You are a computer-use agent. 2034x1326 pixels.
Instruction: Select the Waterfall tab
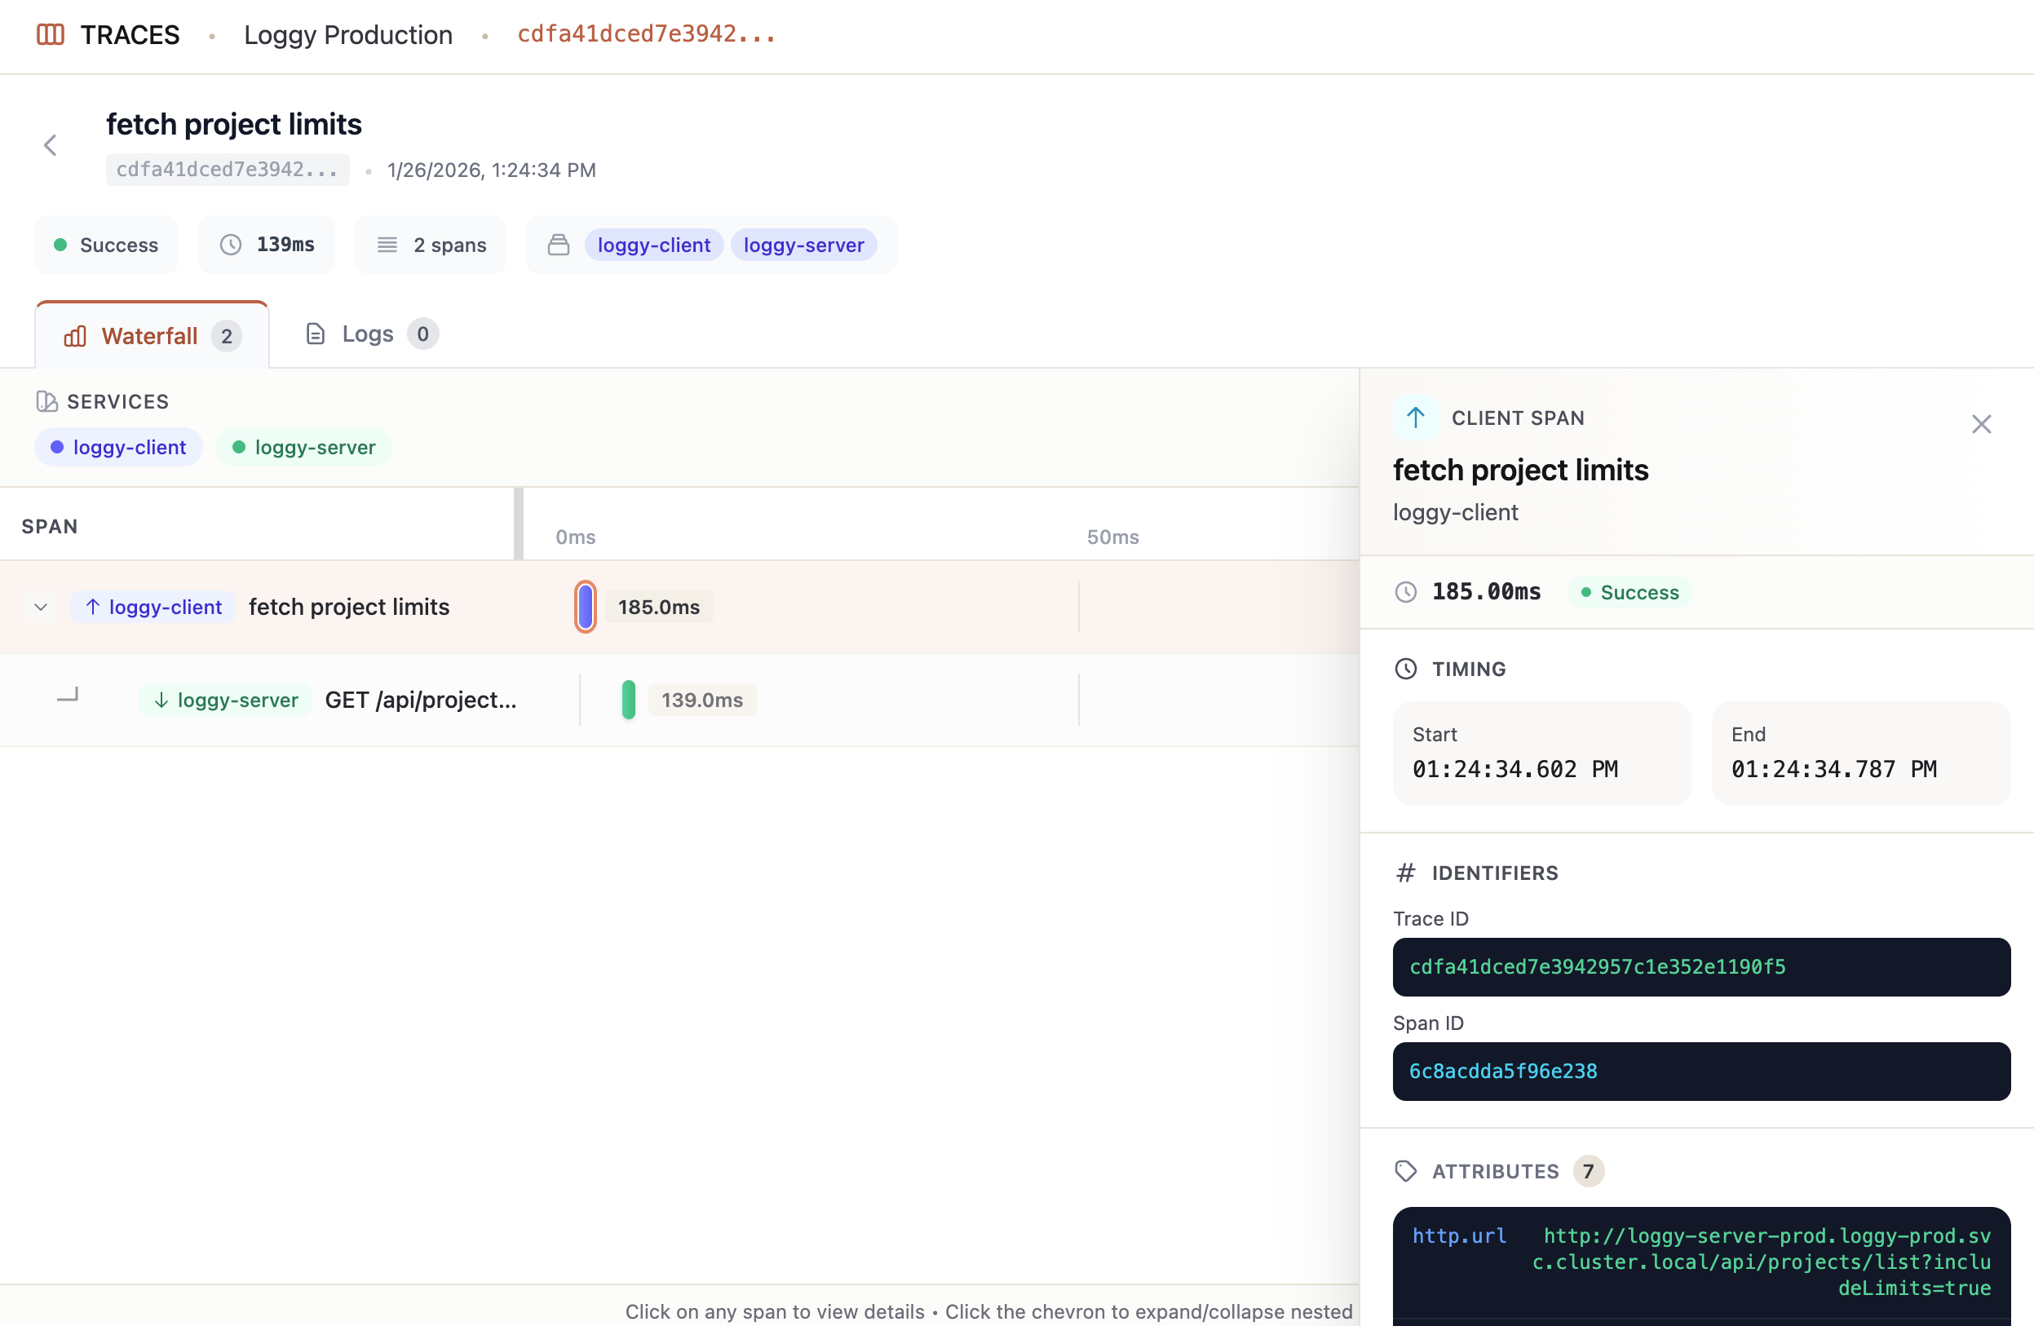(151, 336)
